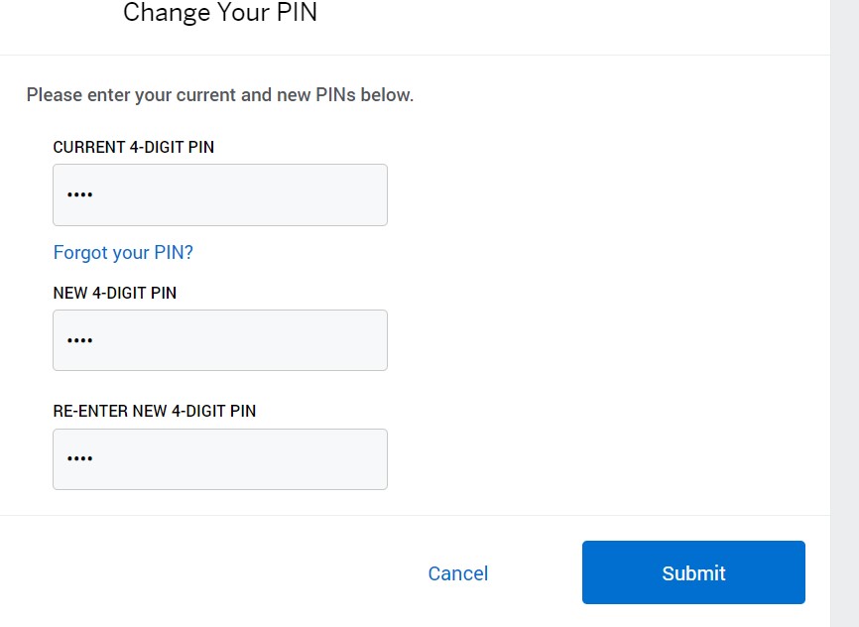This screenshot has width=859, height=627.
Task: Click the blank footer area left of Cancel
Action: [x=198, y=573]
